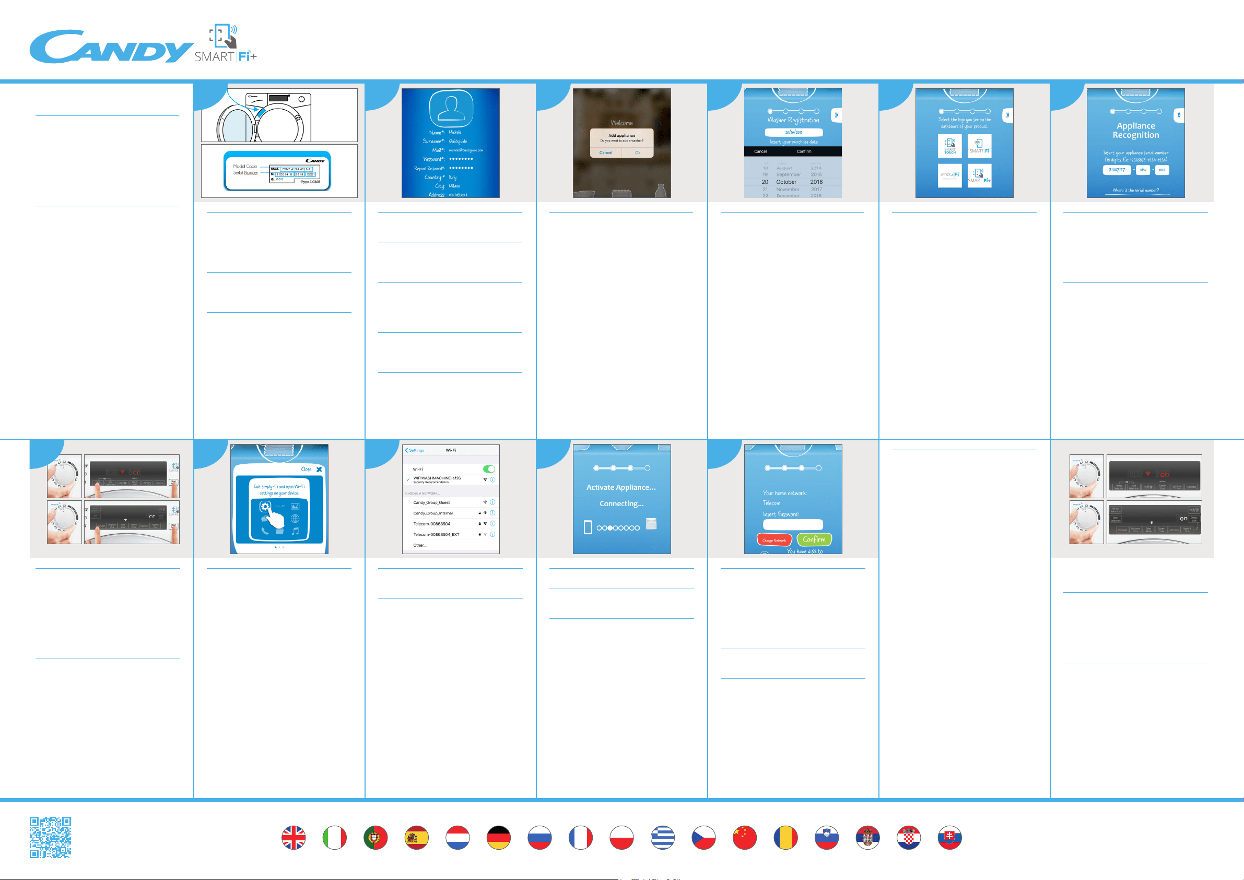Click the Slovenian flag
The height and width of the screenshot is (880, 1244).
(x=827, y=837)
